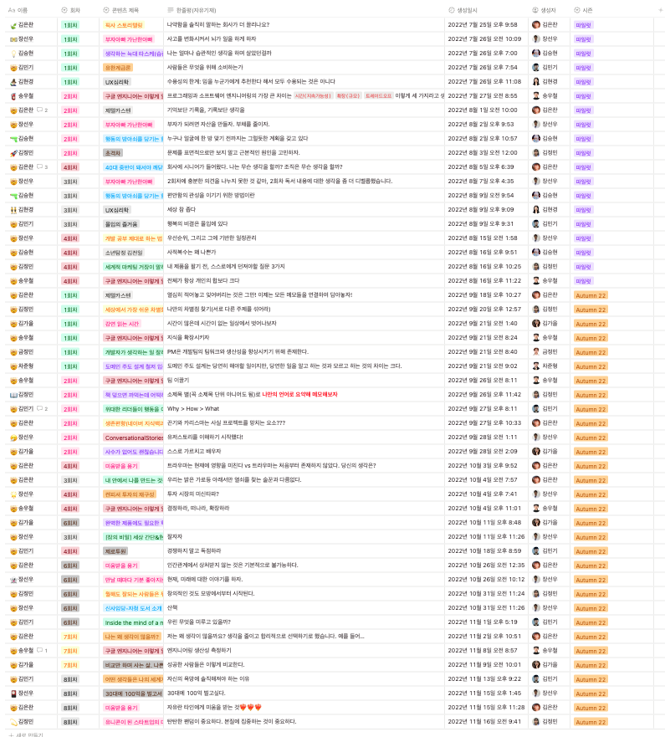Click the book page icon on 김정민's 9월 26일 row
This screenshot has height=737, width=665.
(13, 395)
